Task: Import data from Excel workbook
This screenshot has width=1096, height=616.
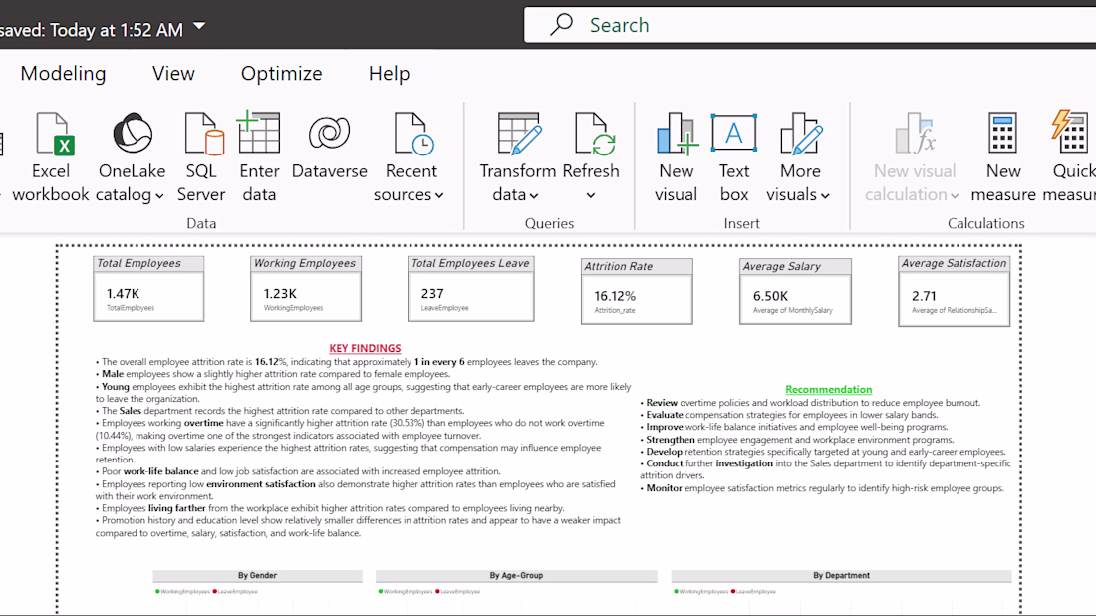Action: (x=51, y=157)
